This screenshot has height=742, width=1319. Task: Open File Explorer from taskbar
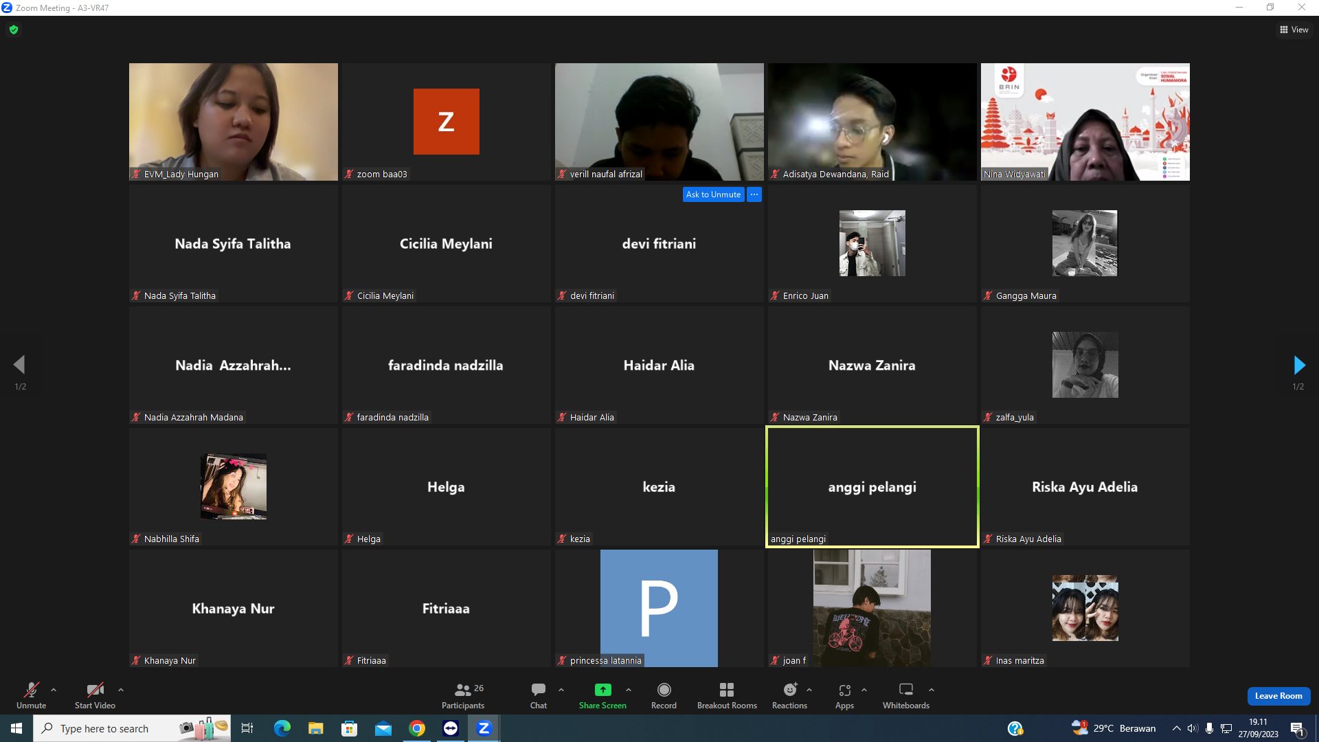(x=316, y=728)
